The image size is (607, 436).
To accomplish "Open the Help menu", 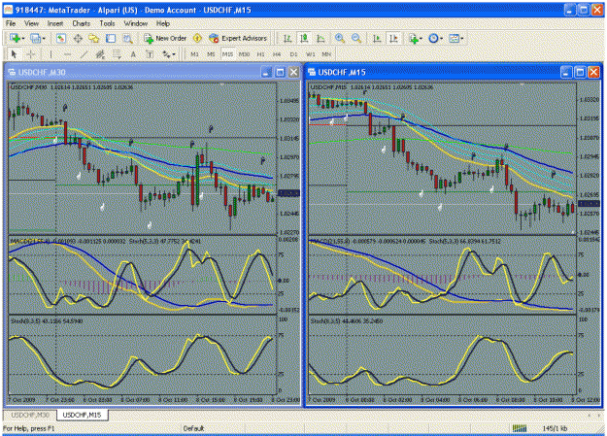I will click(x=163, y=23).
